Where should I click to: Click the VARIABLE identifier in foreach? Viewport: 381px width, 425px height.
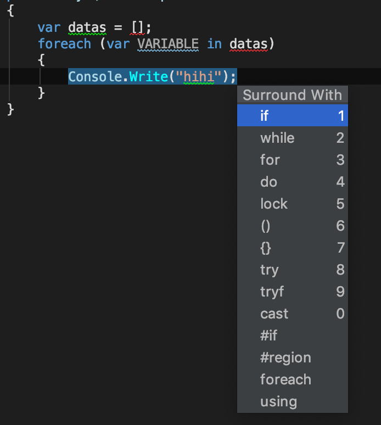coord(167,43)
